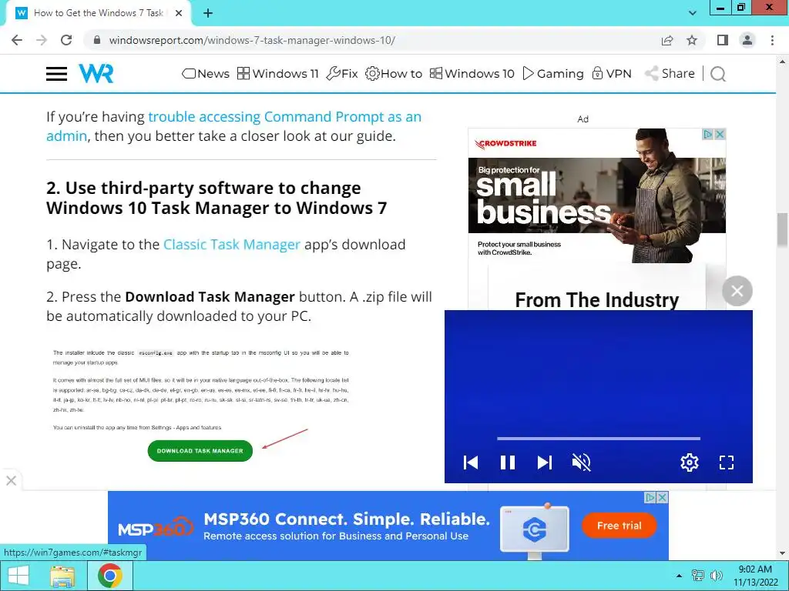Click the scrollbar up arrow
The height and width of the screenshot is (591, 789).
(x=782, y=62)
